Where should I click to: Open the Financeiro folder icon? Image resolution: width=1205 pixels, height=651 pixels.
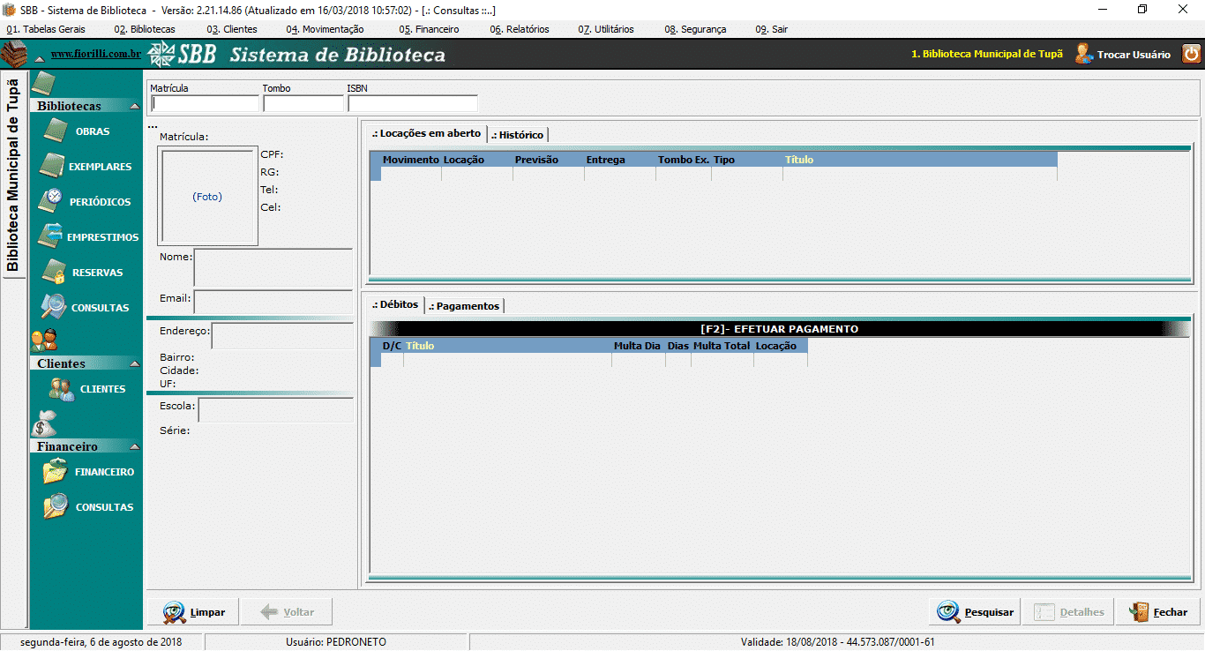tap(55, 472)
